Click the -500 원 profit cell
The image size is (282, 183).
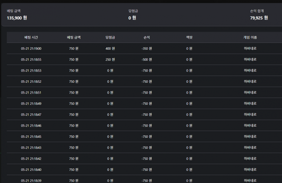point(147,59)
